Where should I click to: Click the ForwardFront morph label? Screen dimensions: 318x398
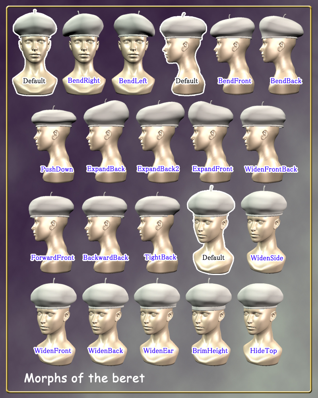[52, 258]
